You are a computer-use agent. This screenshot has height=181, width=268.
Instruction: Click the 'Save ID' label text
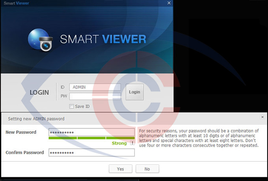pyautogui.click(x=82, y=106)
